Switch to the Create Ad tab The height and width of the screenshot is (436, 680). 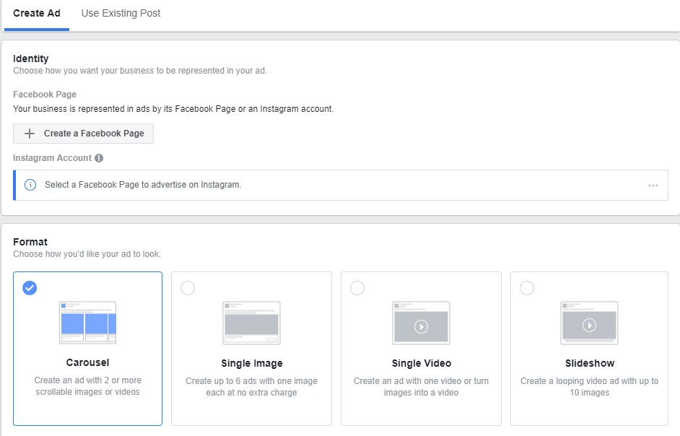point(37,14)
